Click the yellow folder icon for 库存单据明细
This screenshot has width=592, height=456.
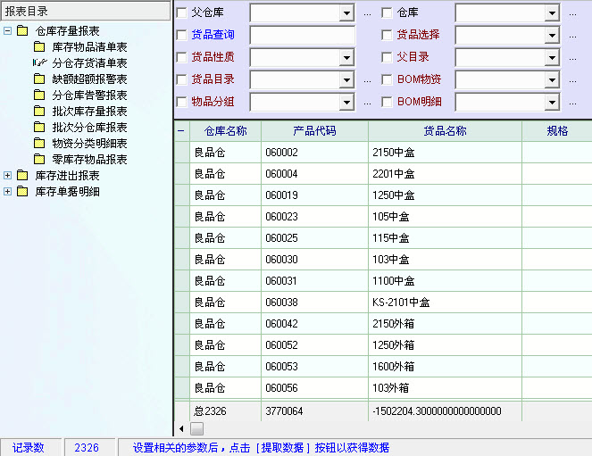pyautogui.click(x=22, y=192)
